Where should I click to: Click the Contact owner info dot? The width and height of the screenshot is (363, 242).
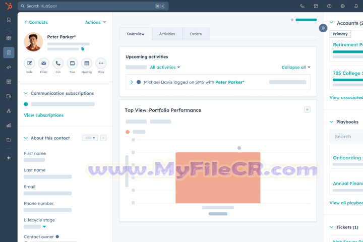[57, 236]
